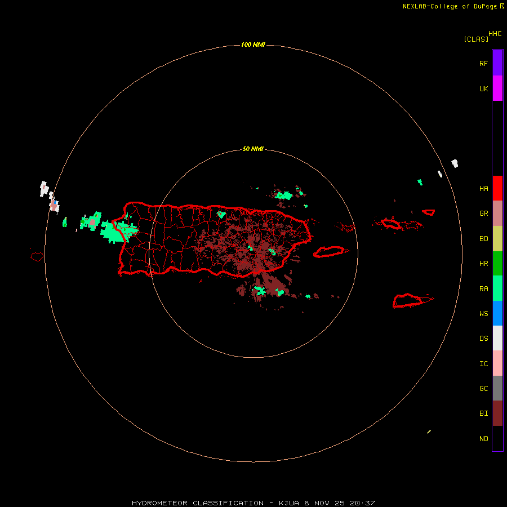Select the WS blue legend swatch

coord(497,313)
